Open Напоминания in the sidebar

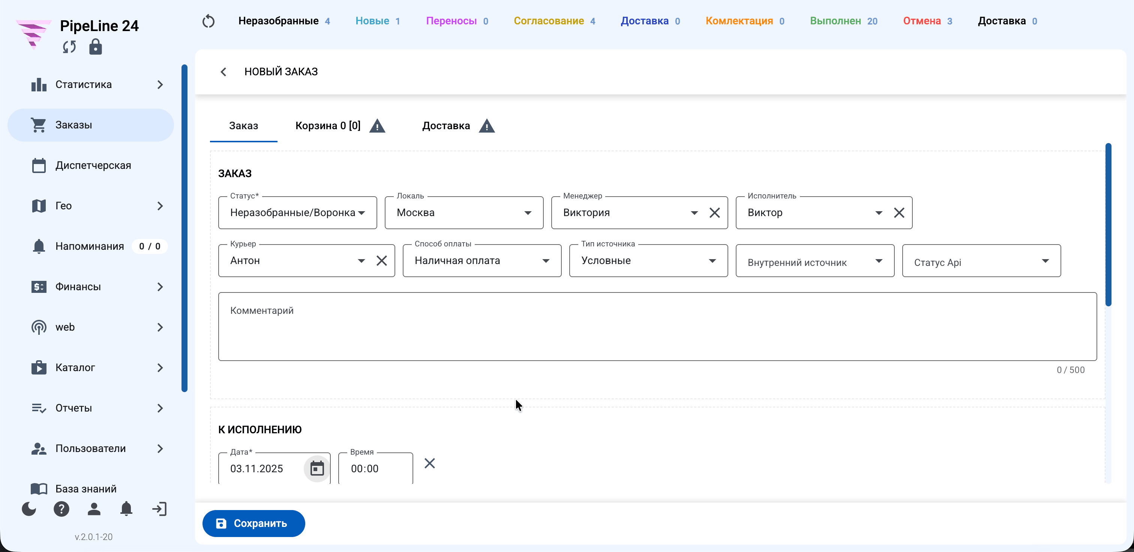coord(91,246)
